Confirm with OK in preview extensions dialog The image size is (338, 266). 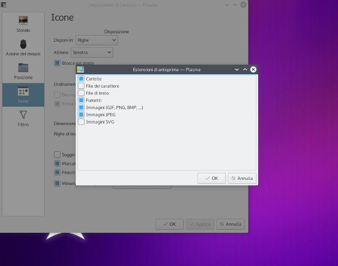coord(211,178)
